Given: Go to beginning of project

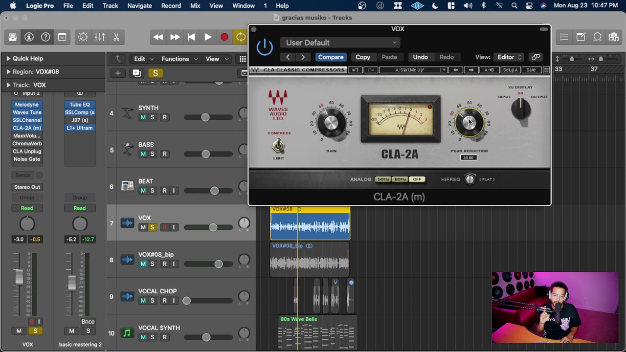Looking at the screenshot, I should pyautogui.click(x=191, y=37).
